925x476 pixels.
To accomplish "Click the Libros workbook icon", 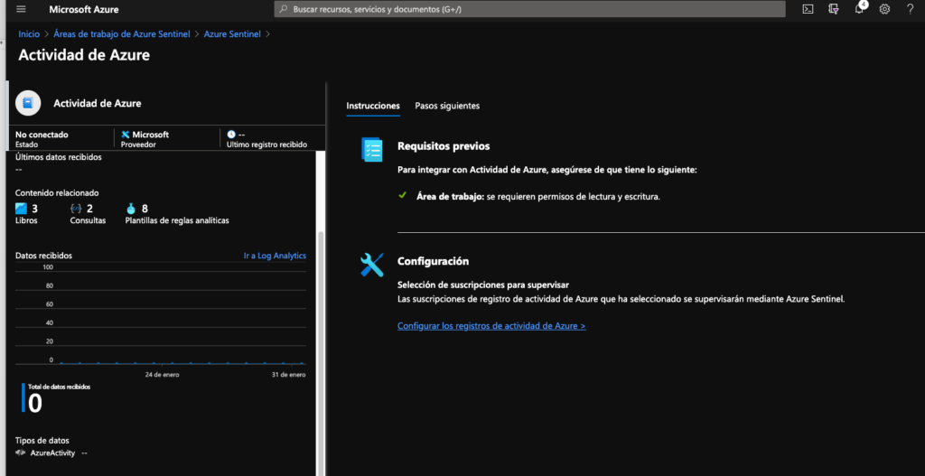I will point(22,209).
